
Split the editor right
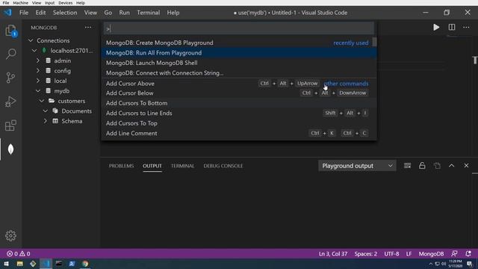pos(451,28)
